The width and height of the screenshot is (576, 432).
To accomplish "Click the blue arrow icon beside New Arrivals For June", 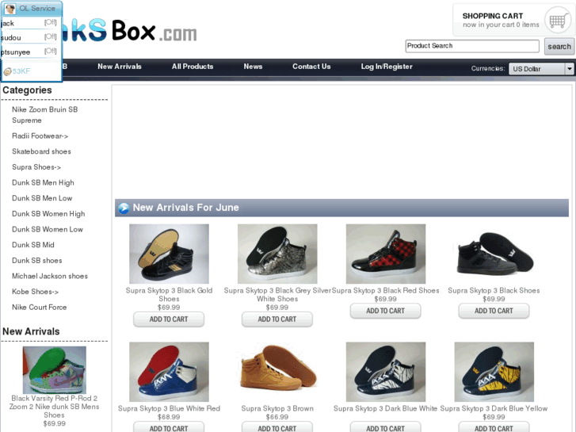I will point(124,208).
